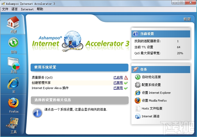This screenshot has height=137, width=197.
Task: Select the IE sidebar icon
Action: coord(14,83)
